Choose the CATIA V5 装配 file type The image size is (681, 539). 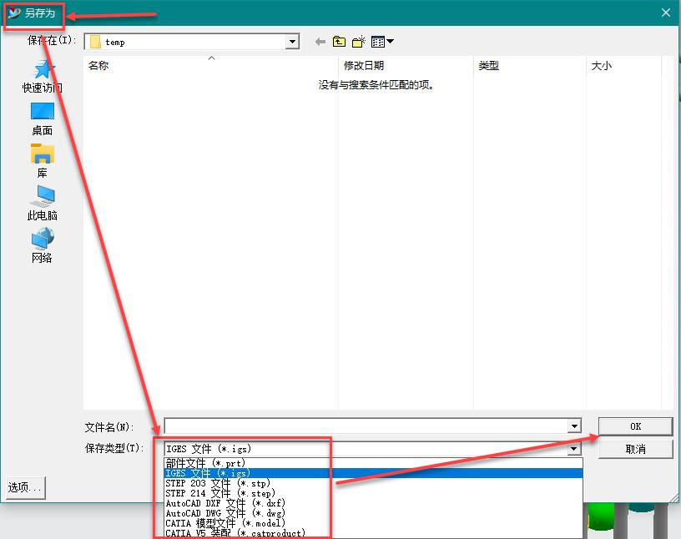click(234, 532)
